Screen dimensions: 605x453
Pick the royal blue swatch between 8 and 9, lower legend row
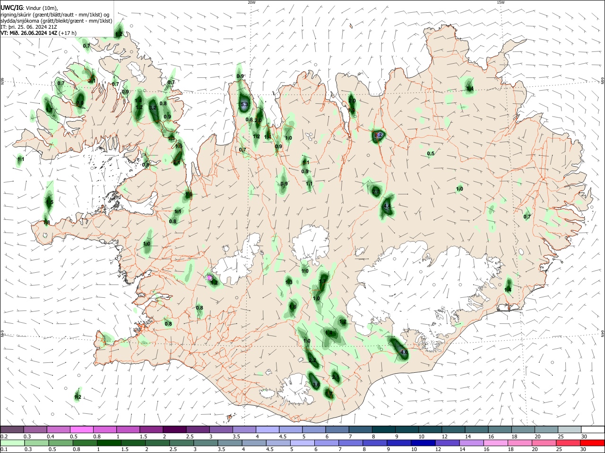[x=375, y=443]
